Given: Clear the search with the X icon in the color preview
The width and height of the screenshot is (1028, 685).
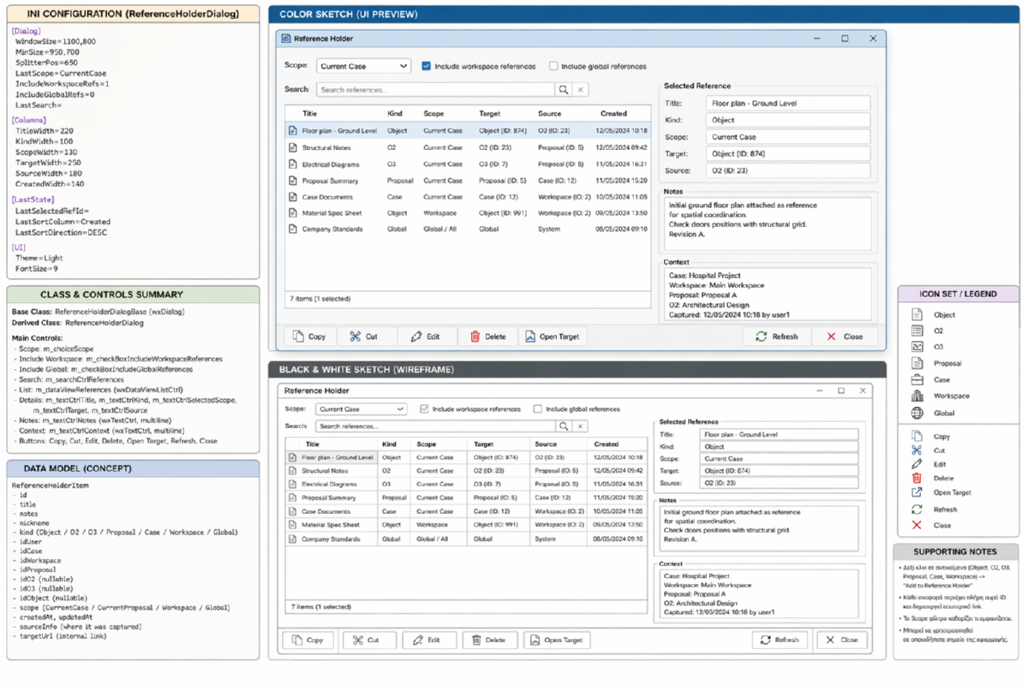Looking at the screenshot, I should pos(580,90).
